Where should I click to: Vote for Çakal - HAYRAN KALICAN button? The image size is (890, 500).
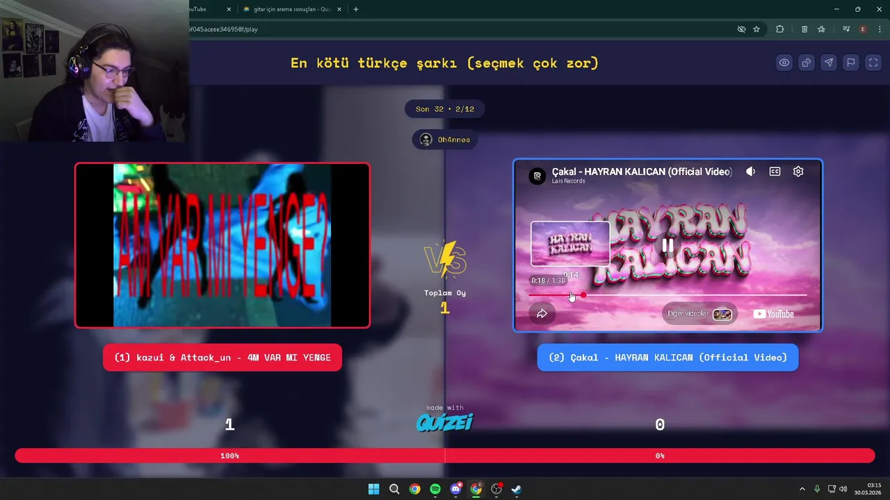(667, 358)
